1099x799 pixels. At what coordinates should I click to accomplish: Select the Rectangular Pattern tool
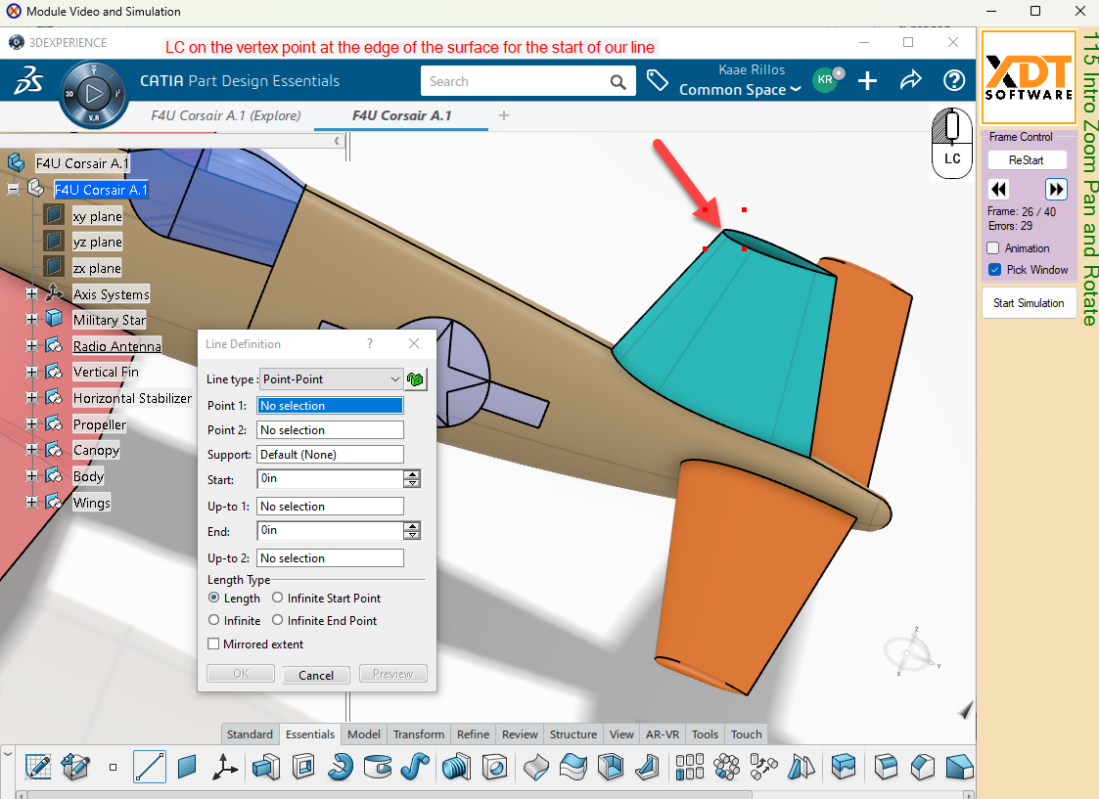click(690, 767)
